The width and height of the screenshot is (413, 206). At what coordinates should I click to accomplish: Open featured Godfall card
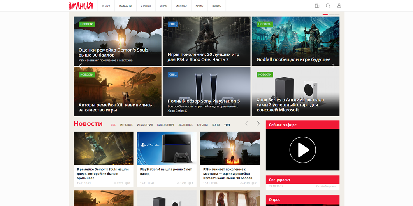click(x=295, y=41)
